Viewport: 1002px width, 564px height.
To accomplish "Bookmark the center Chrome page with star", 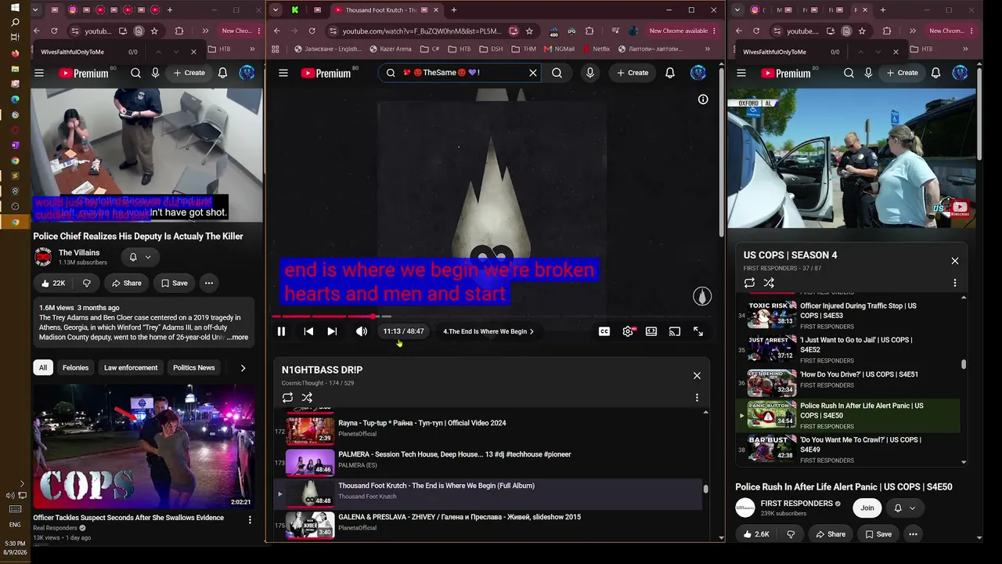I will click(x=529, y=31).
